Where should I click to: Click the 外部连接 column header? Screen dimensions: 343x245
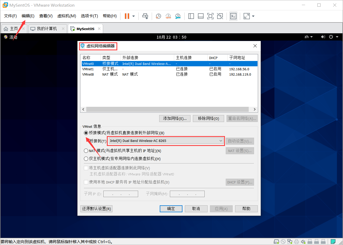pyautogui.click(x=147, y=58)
